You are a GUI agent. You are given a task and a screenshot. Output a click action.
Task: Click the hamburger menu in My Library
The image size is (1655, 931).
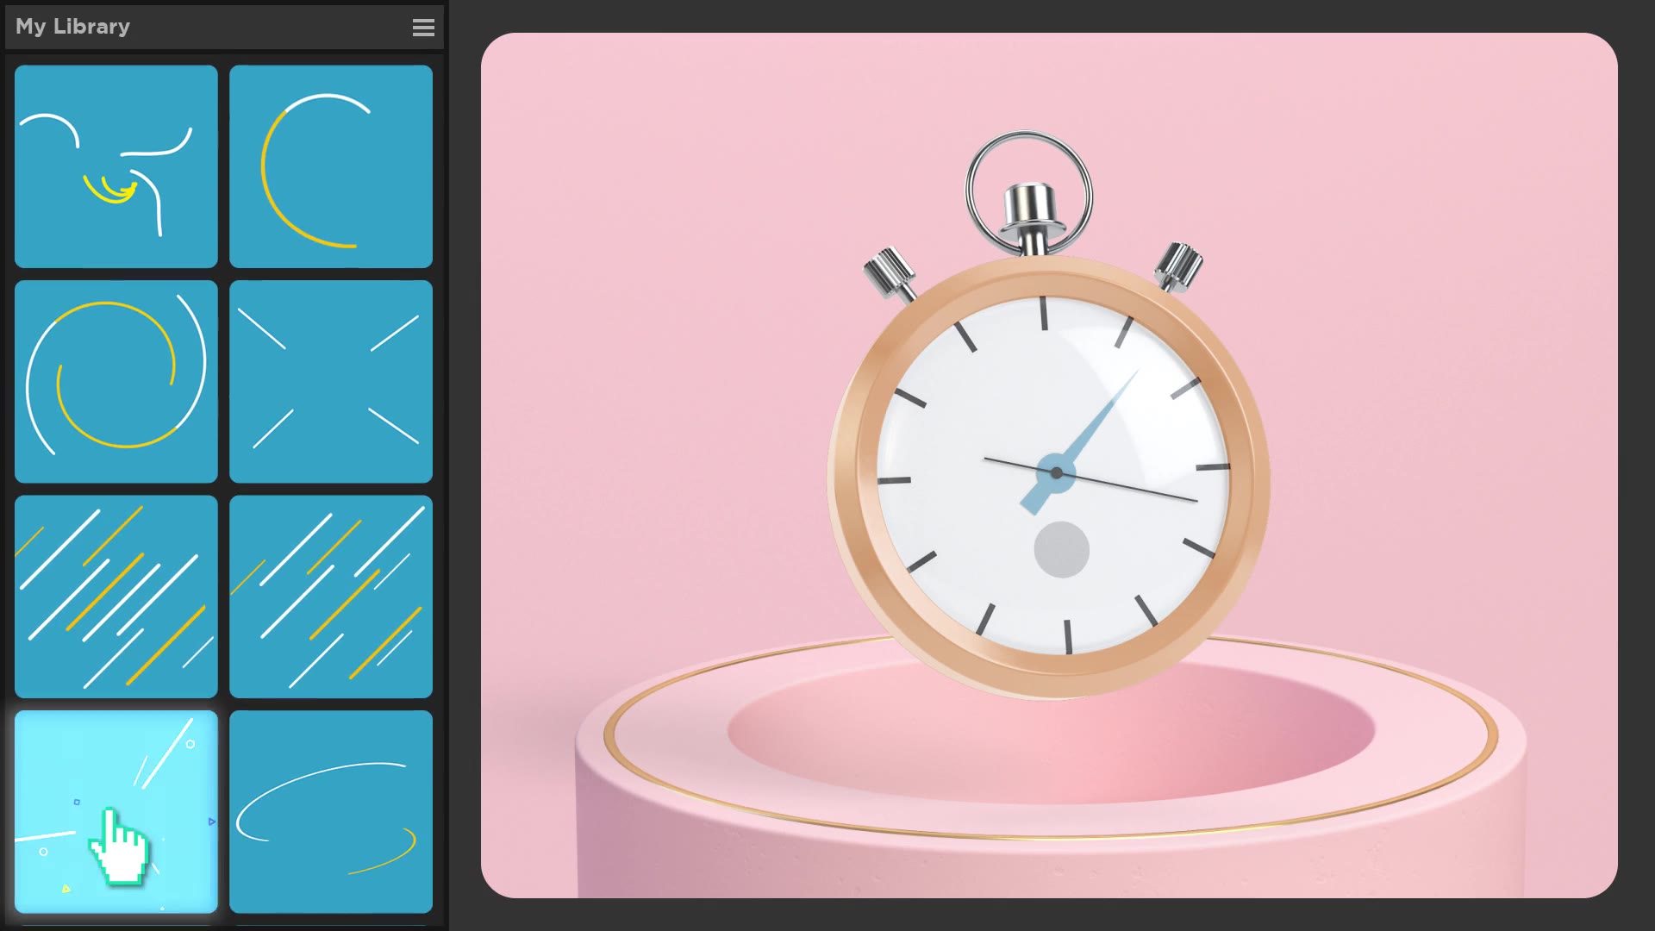[424, 28]
